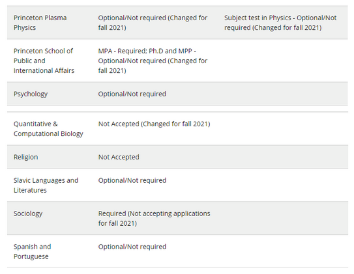Click Religion's 'Not Accepted' cell
Image resolution: width=354 pixels, height=274 pixels.
tap(119, 157)
